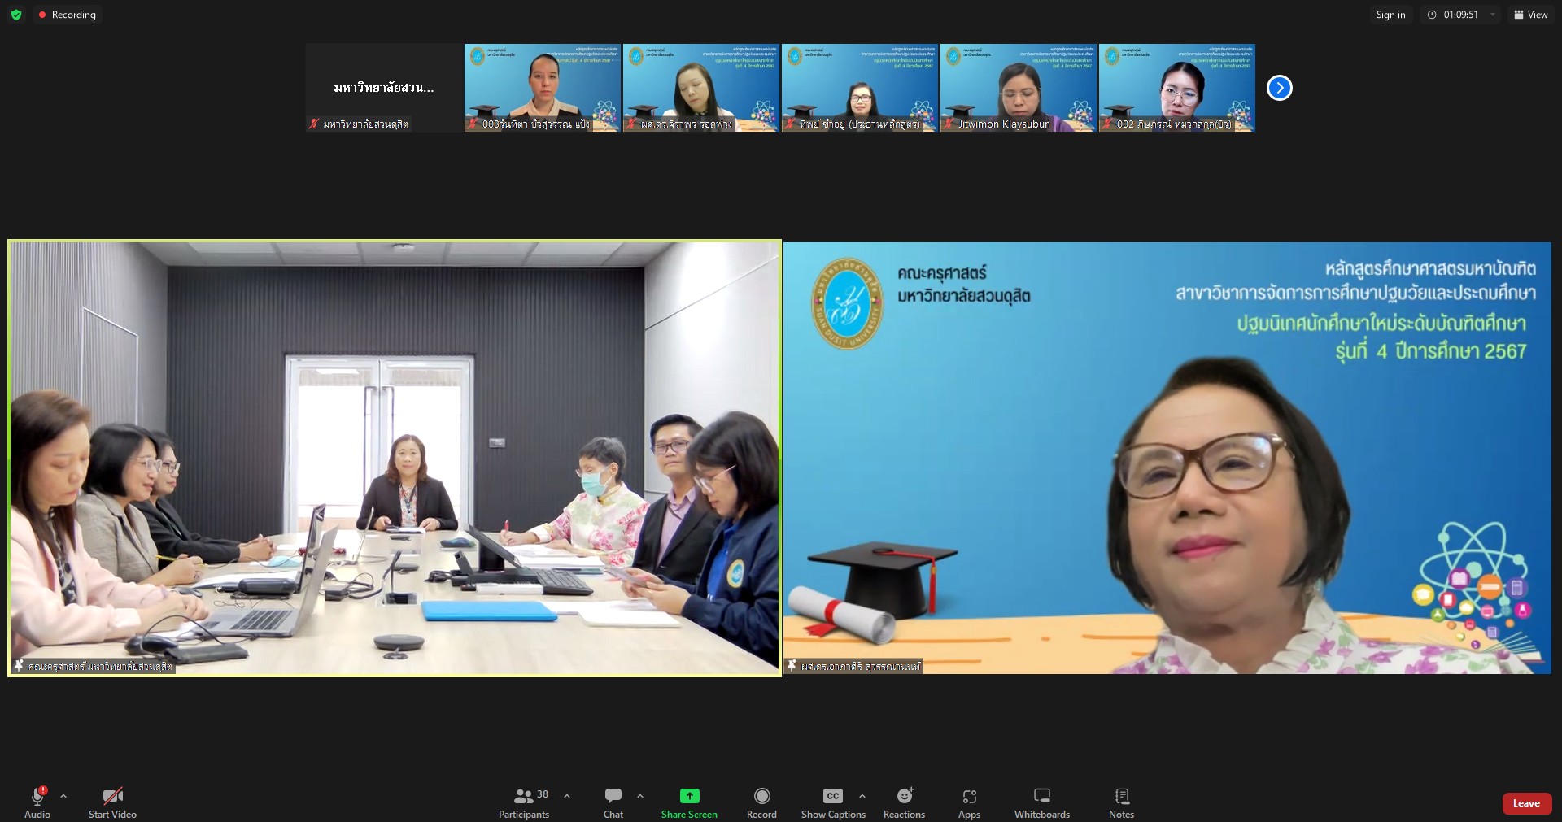Open the Apps panel
Viewport: 1562px width, 822px height.
pos(969,802)
